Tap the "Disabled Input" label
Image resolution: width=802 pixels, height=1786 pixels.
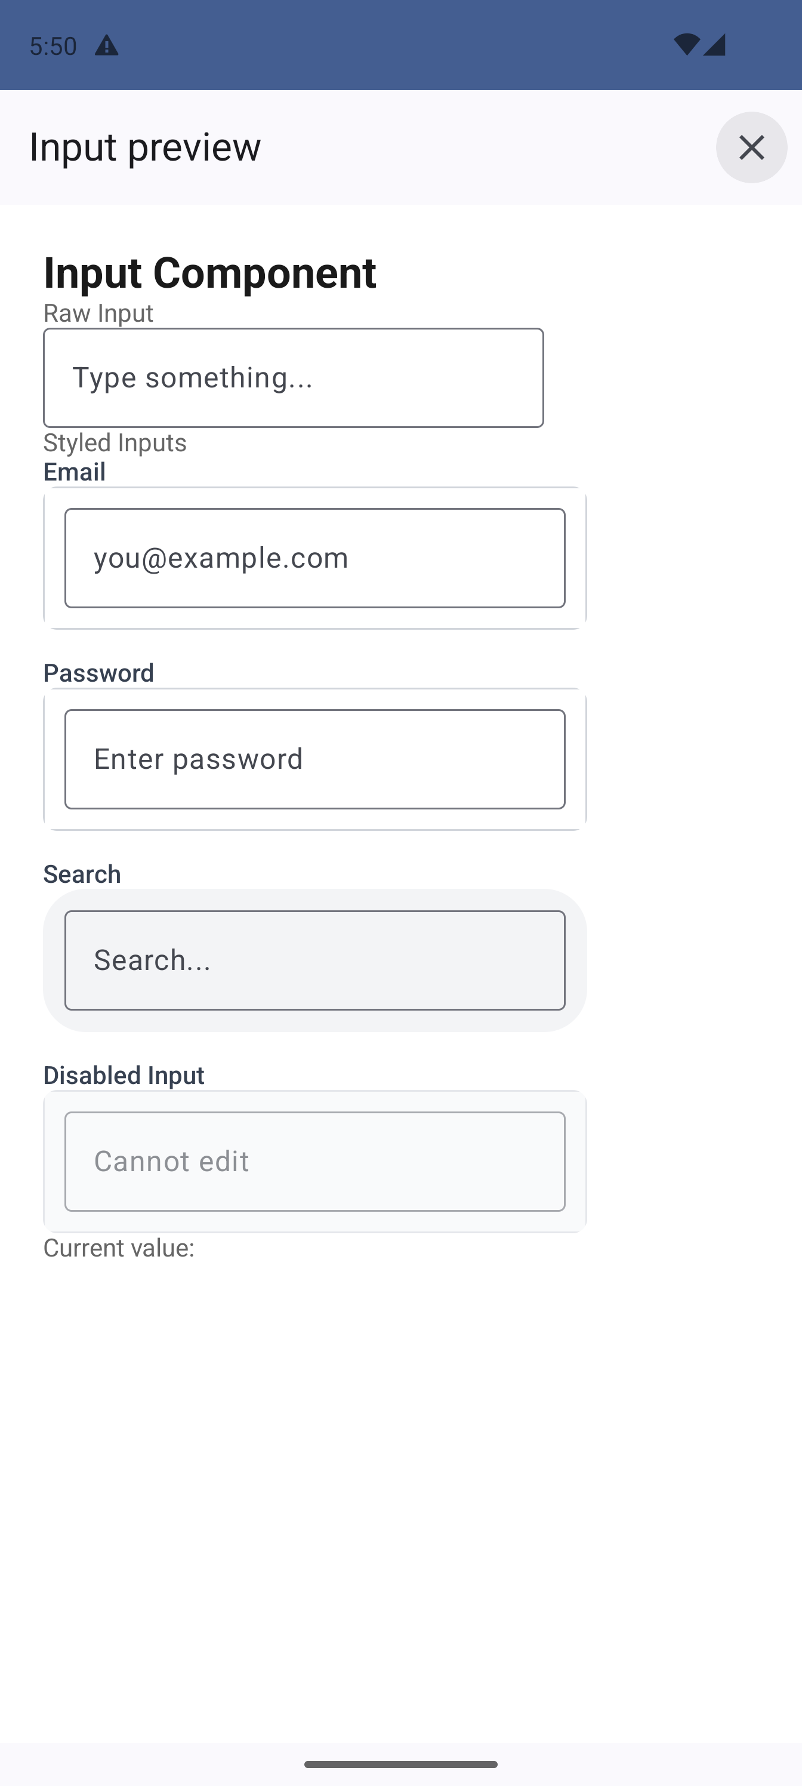point(124,1075)
